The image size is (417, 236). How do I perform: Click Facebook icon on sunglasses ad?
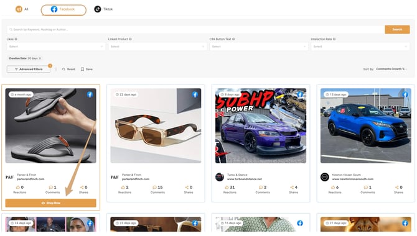[195, 94]
